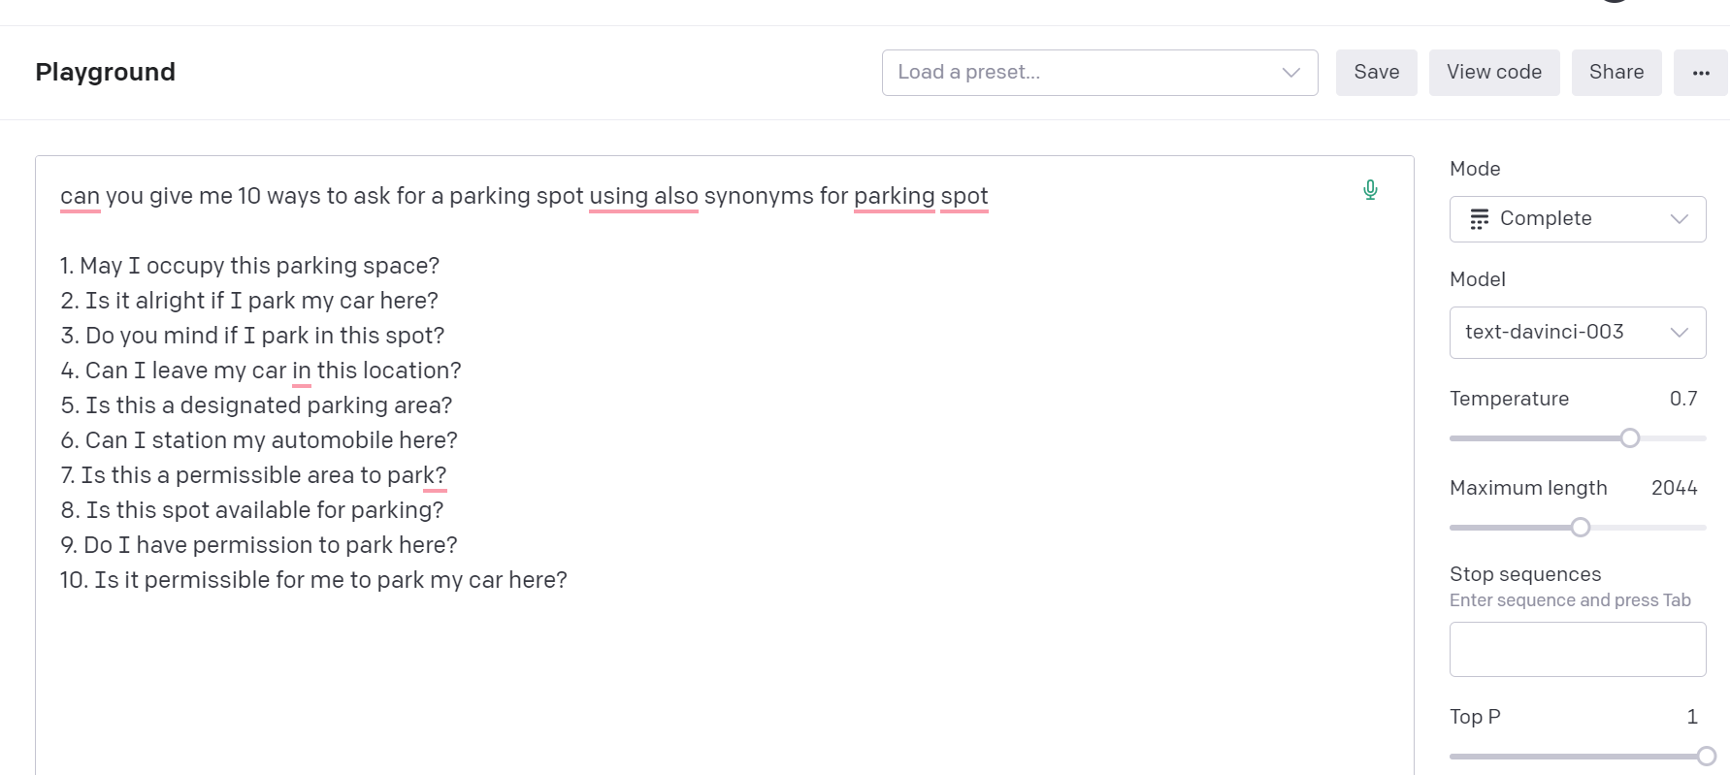Click the Maximum length value 2044
1730x775 pixels.
point(1675,488)
